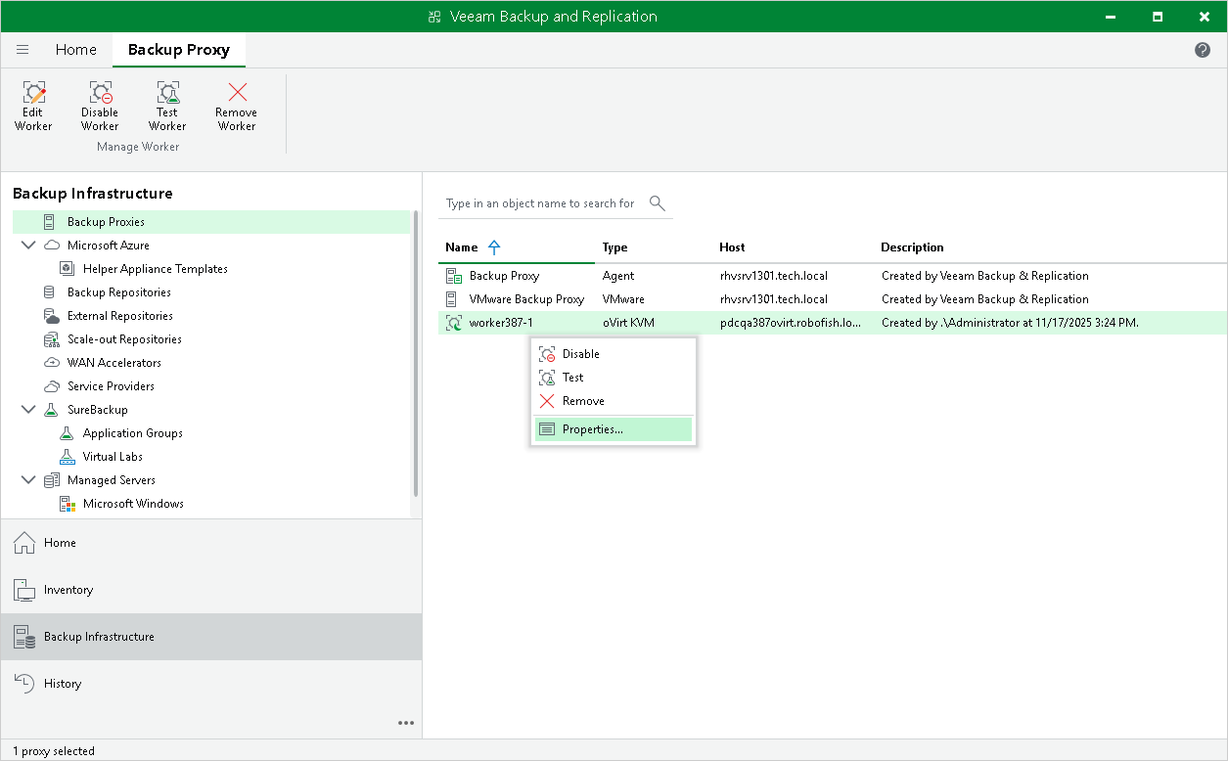Click the SureBackup flask icon
The width and height of the screenshot is (1228, 761).
tap(51, 410)
